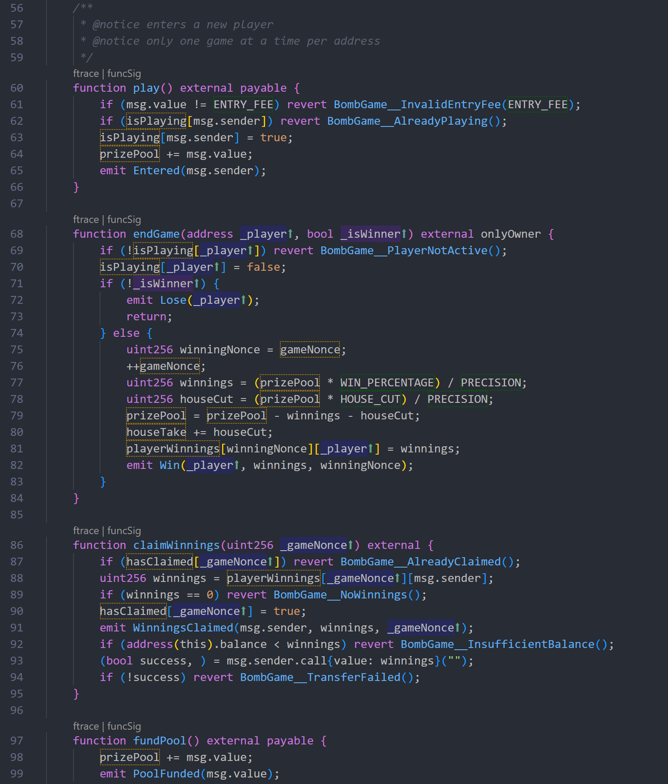This screenshot has height=784, width=668.
Task: Place cursor on function name play on line 60
Action: 146,88
